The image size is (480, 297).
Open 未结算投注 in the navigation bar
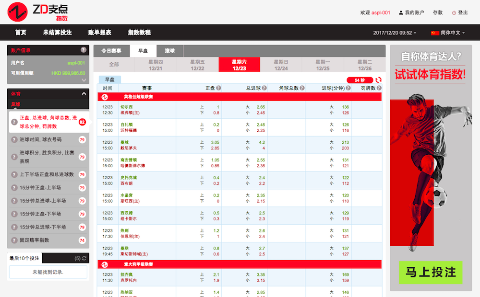57,33
